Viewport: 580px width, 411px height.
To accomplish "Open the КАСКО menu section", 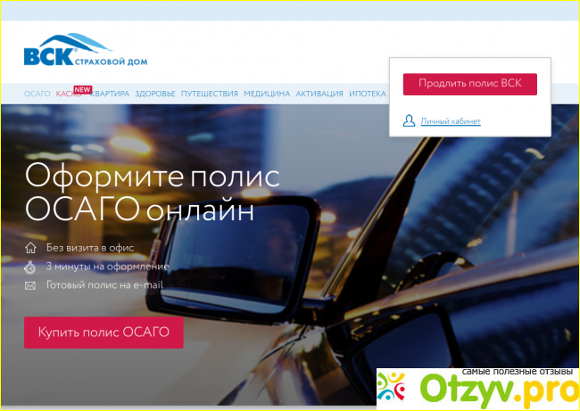I will tap(66, 94).
